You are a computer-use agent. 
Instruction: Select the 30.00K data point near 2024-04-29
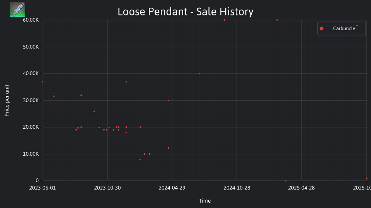[x=168, y=101]
